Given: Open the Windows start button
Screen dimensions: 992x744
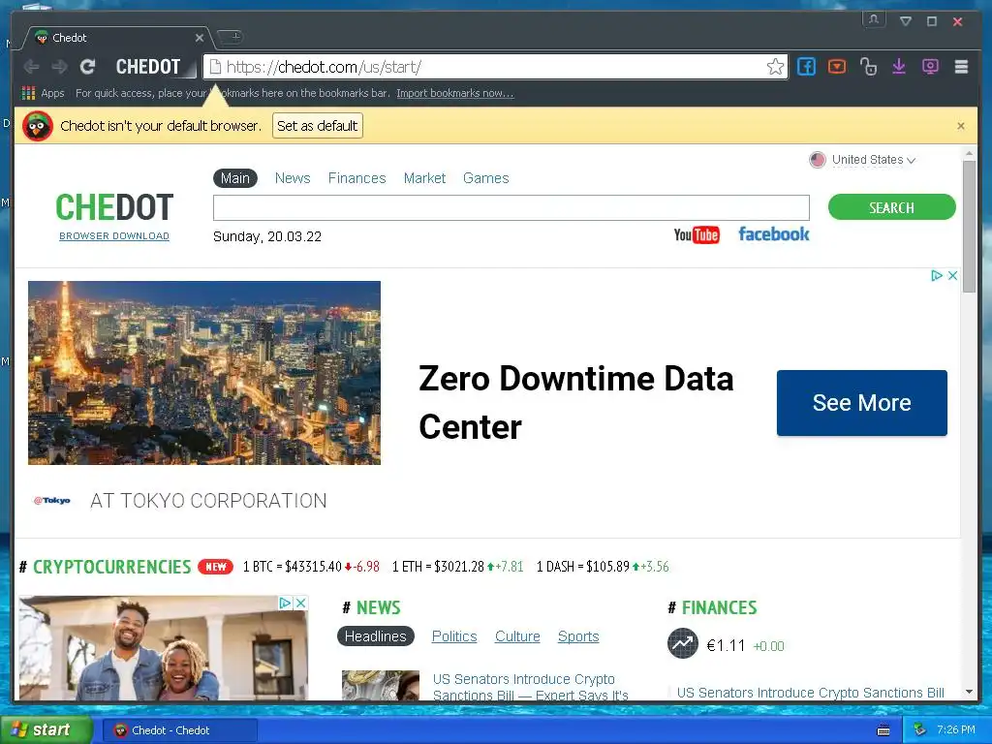Looking at the screenshot, I should (x=46, y=729).
